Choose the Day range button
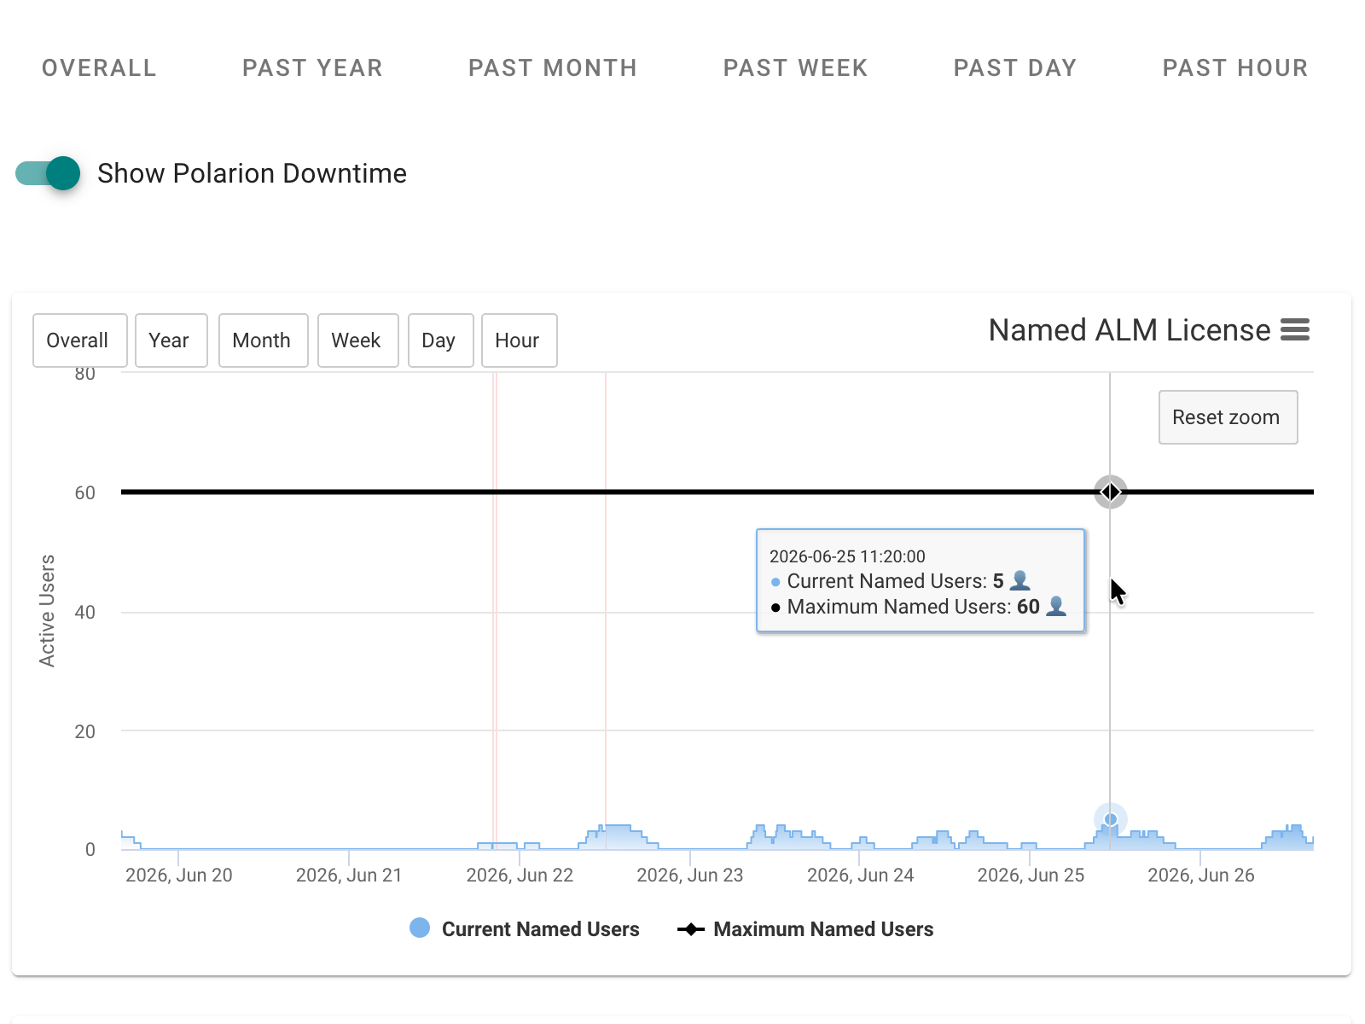The image size is (1365, 1024). pyautogui.click(x=441, y=340)
